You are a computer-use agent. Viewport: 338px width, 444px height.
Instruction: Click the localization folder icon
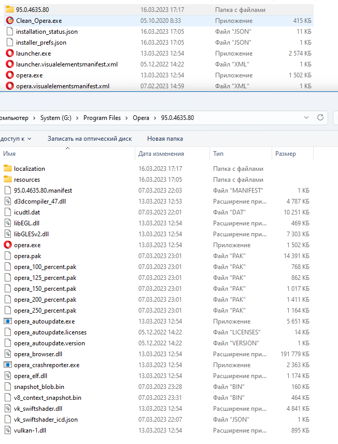(7, 169)
